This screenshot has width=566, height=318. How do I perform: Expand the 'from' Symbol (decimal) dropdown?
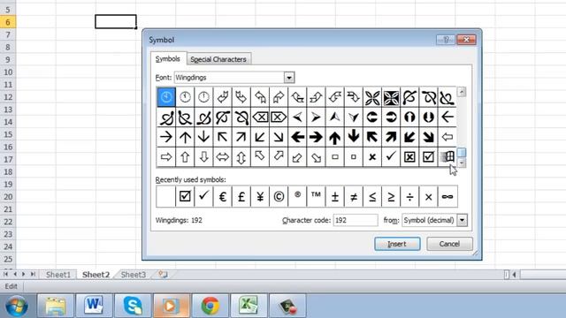(462, 220)
